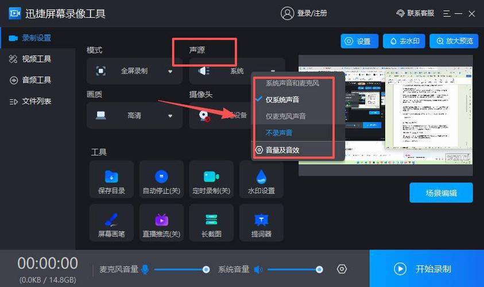Click the speaker icon in 声源 box

point(204,71)
